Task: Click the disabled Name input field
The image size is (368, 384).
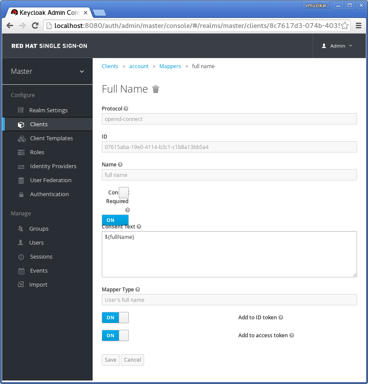Action: point(229,175)
